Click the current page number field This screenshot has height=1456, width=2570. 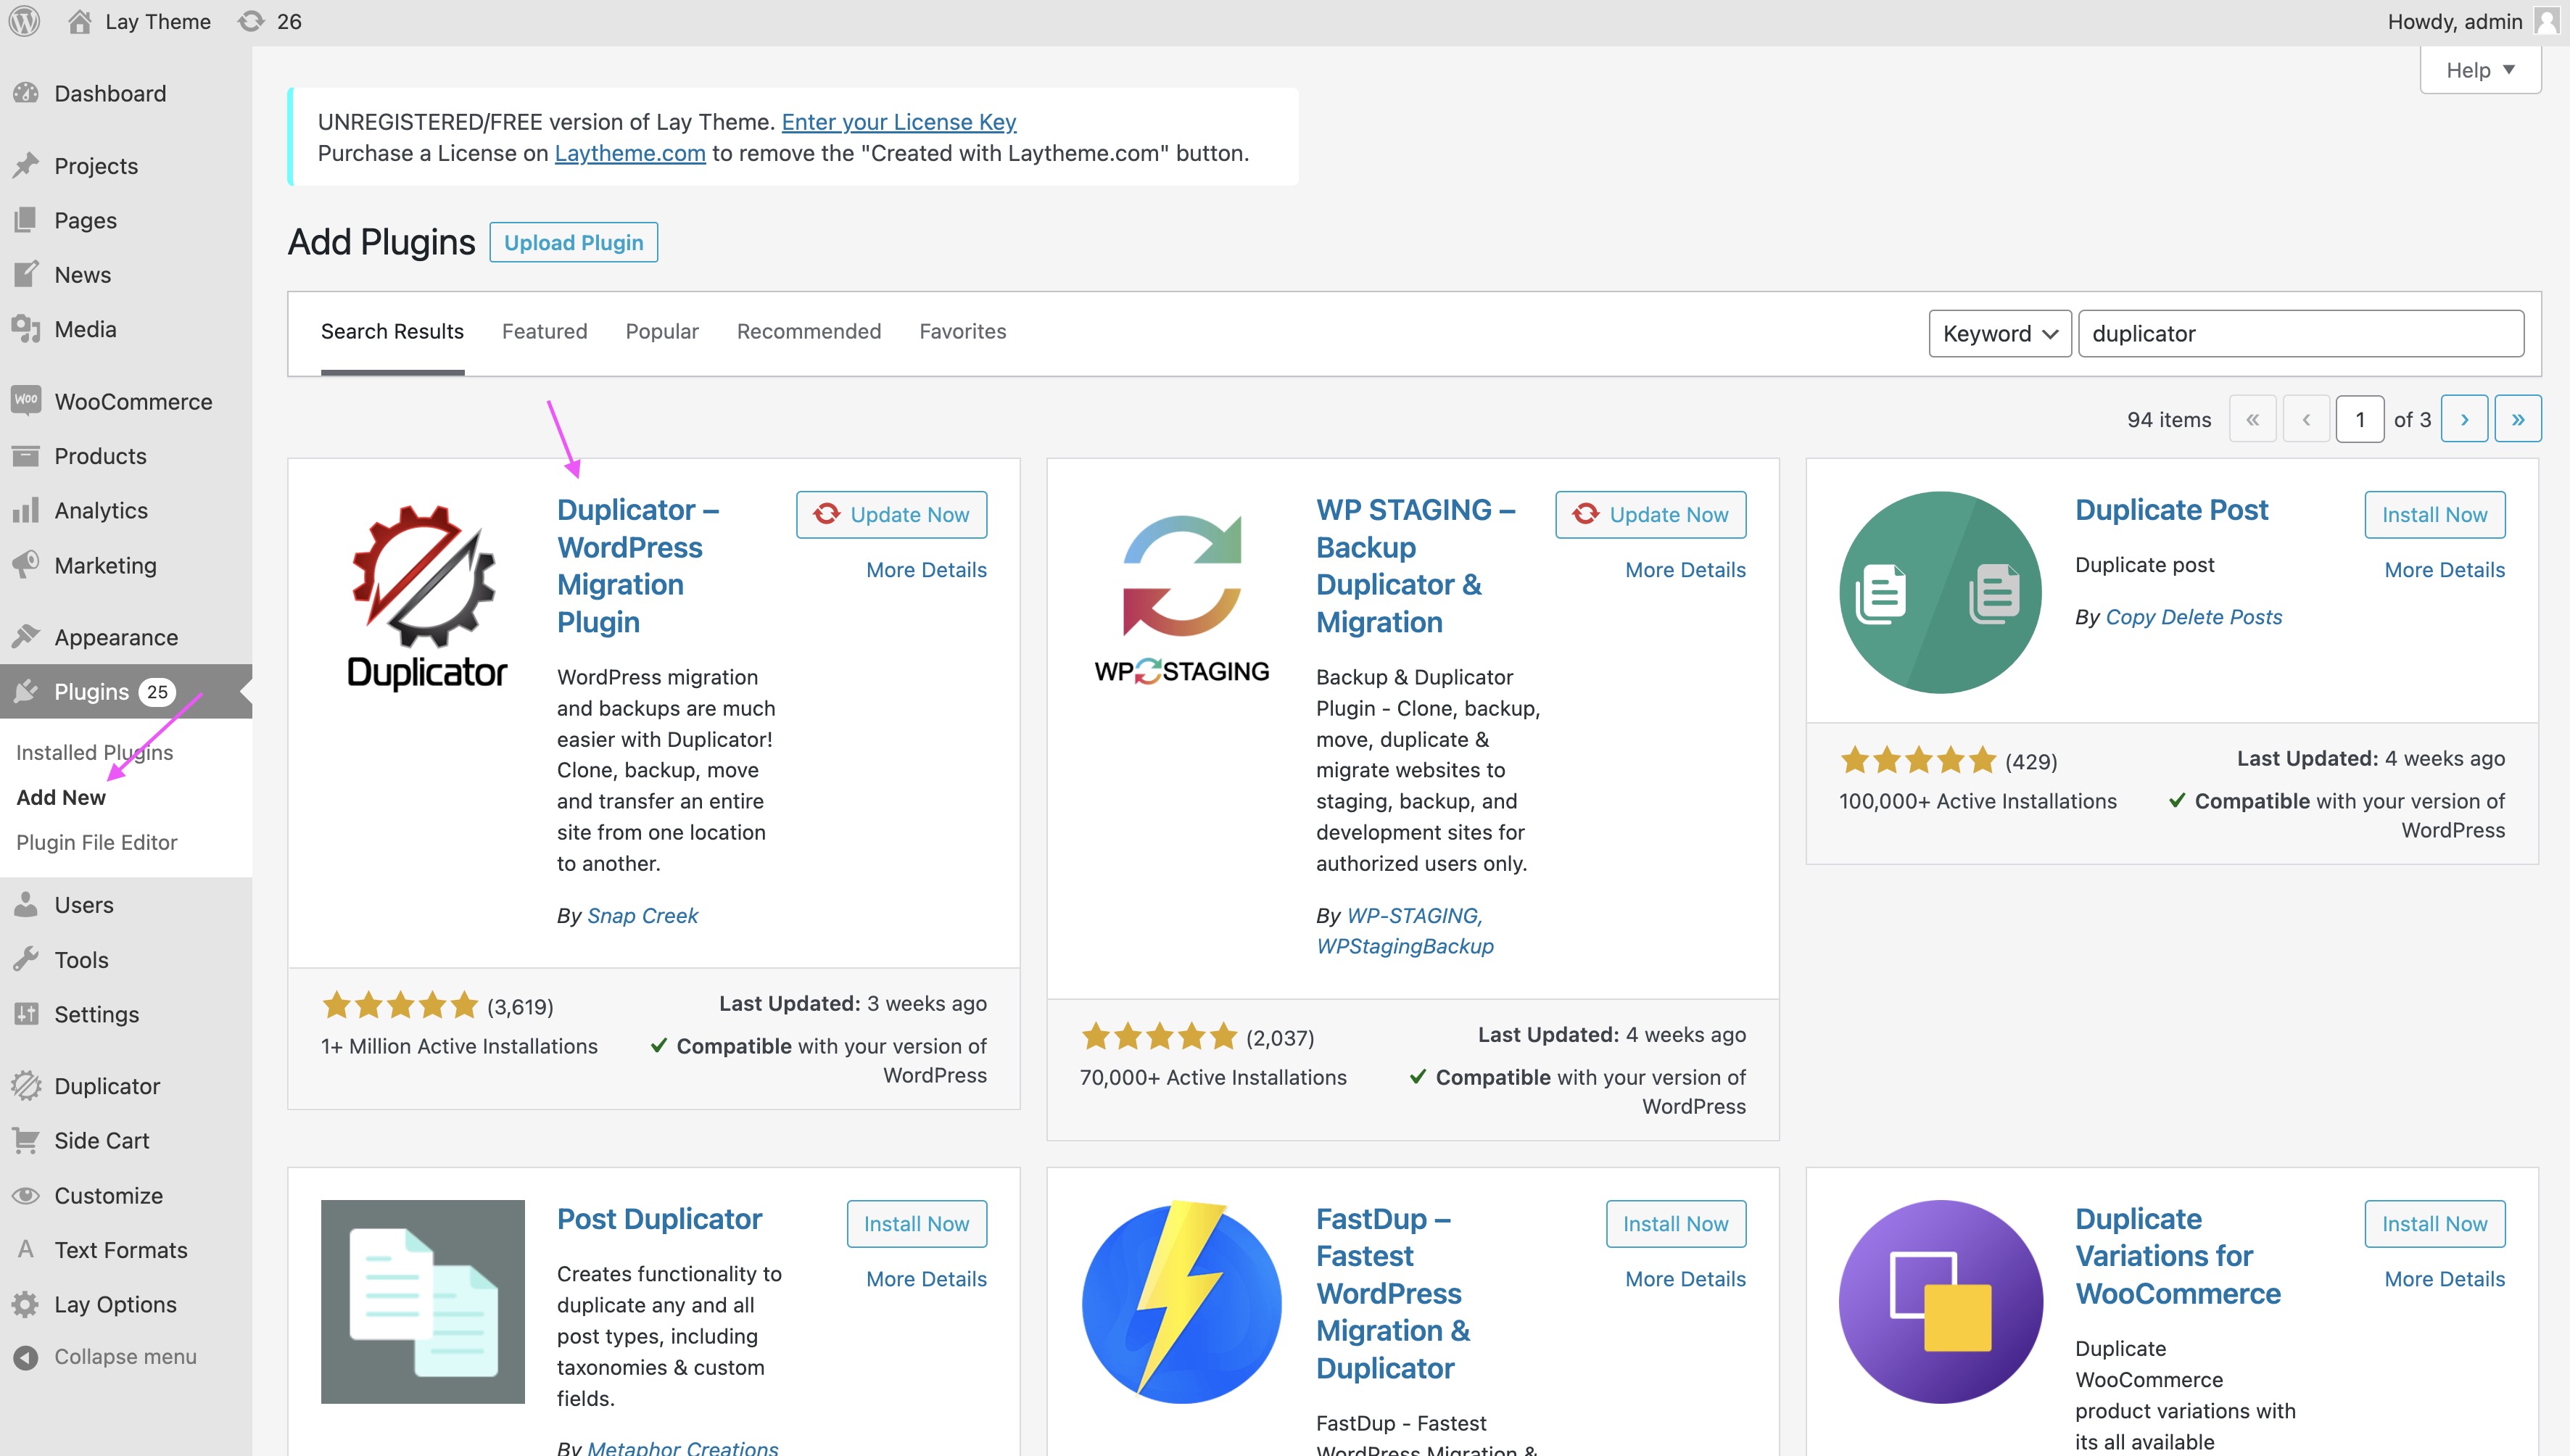2360,419
